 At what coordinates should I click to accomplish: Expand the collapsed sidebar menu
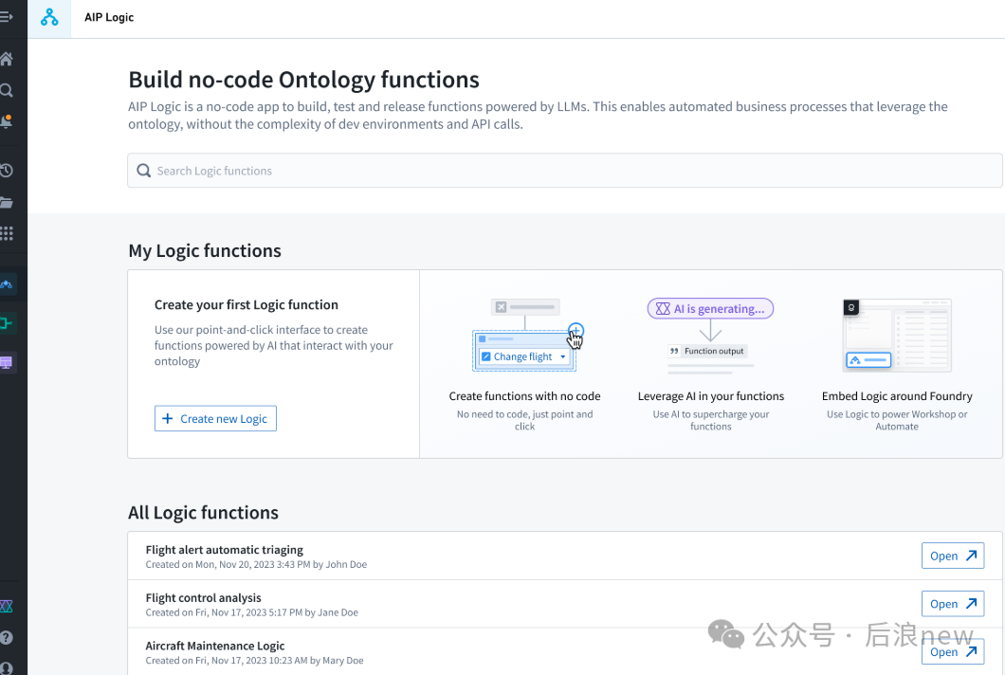coord(7,16)
